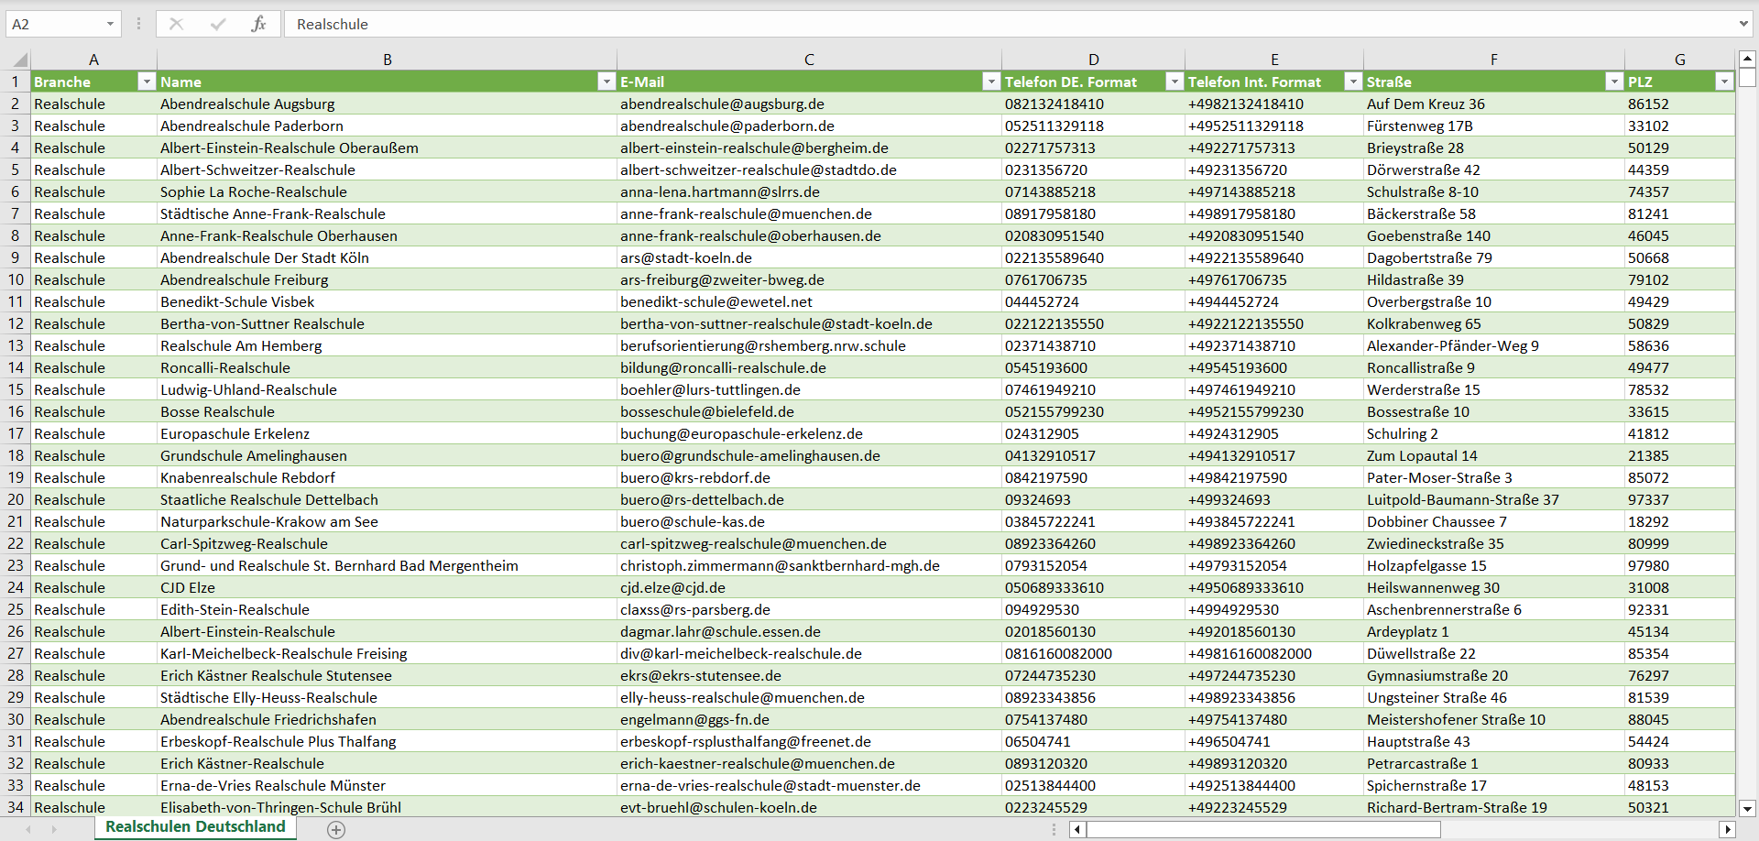The width and height of the screenshot is (1759, 841).
Task: Select cell Kolkrabenweg 65
Action: point(1493,323)
